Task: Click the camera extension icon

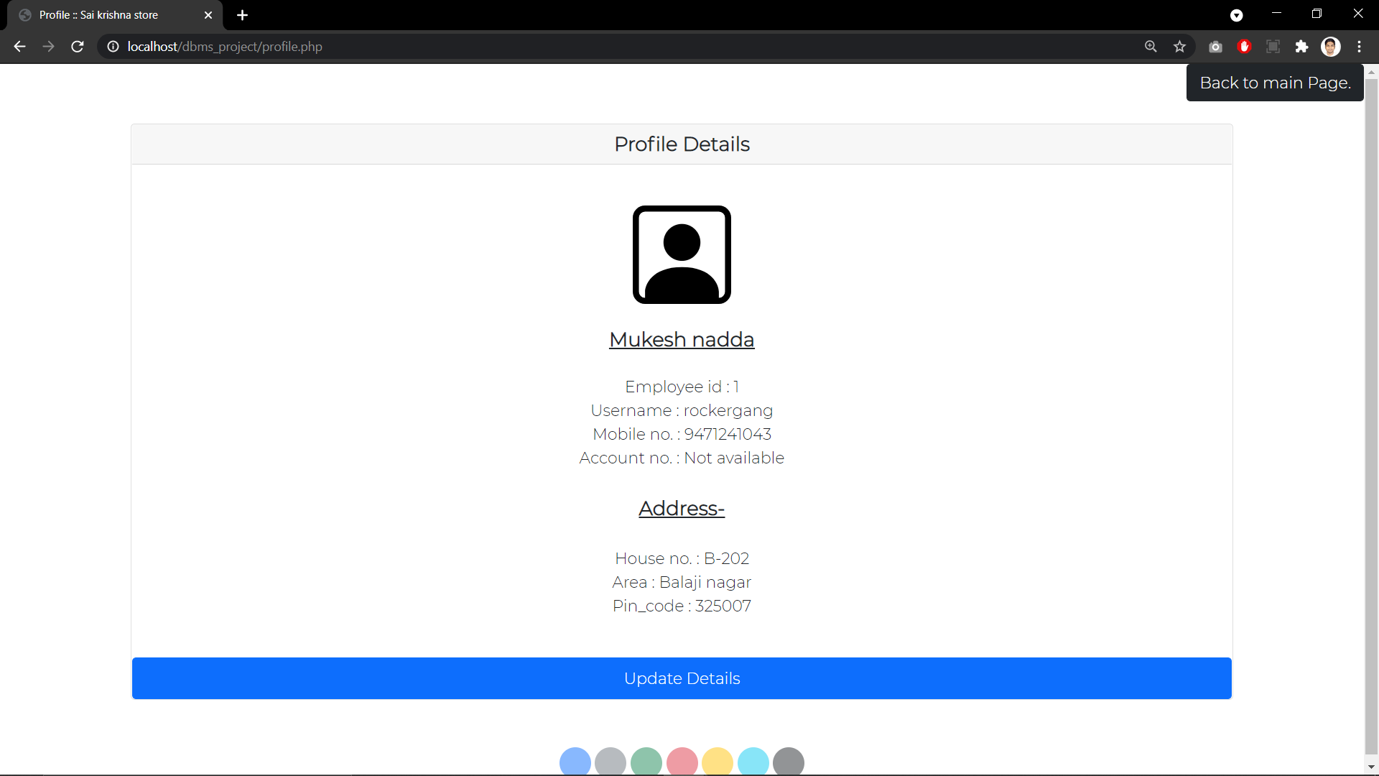Action: coord(1215,47)
